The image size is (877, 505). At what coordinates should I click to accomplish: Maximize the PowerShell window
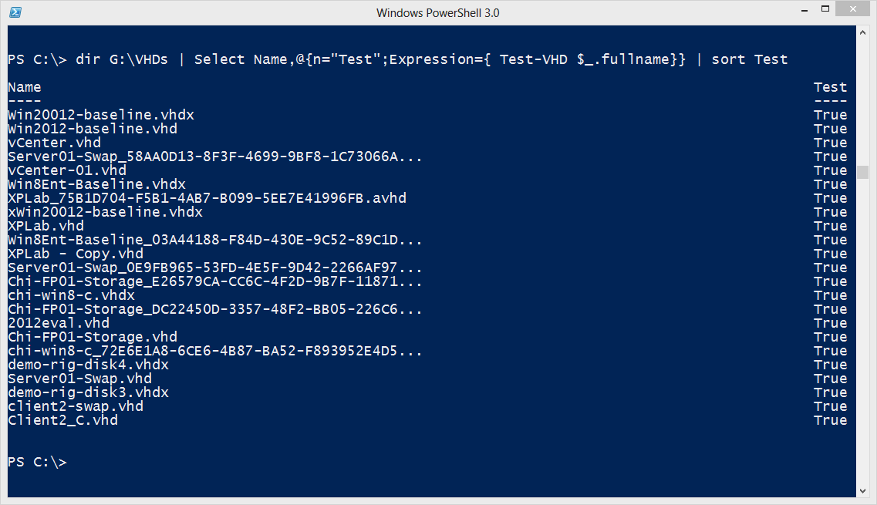coord(825,9)
